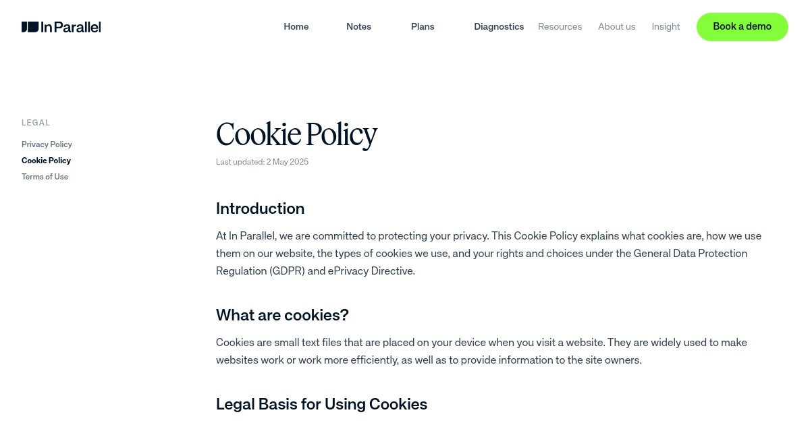Viewport: 810px width, 425px height.
Task: Open the Terms of Use sidebar link
Action: pos(45,177)
